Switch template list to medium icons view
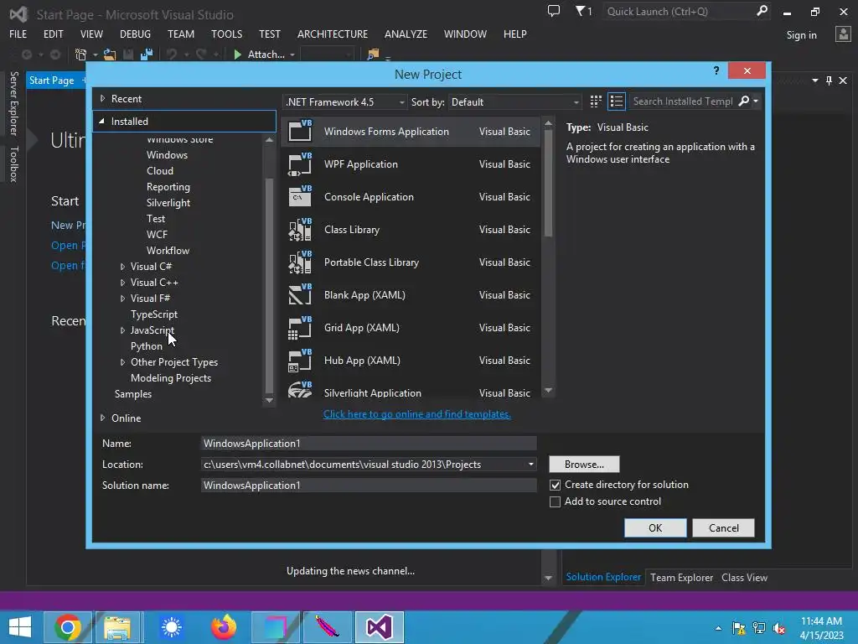The height and width of the screenshot is (644, 858). 596,101
